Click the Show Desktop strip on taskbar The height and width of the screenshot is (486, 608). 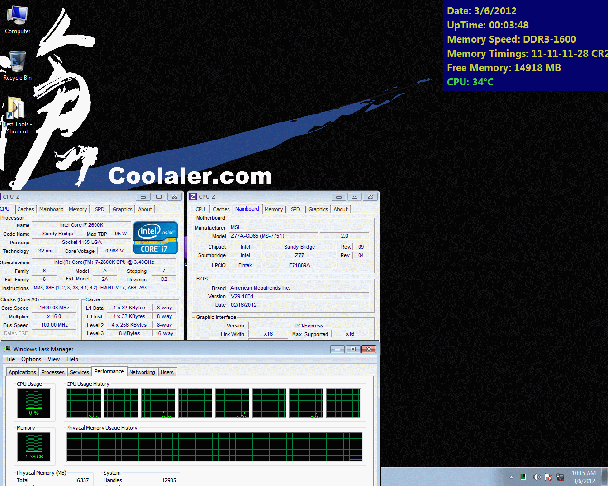click(x=605, y=477)
